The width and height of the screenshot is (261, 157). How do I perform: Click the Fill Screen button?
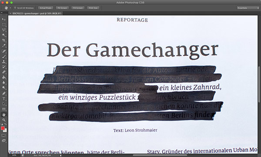[78, 8]
